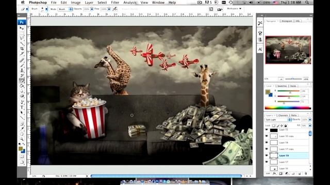Select the Eyedropper tool
The width and height of the screenshot is (330, 185).
pyautogui.click(x=22, y=129)
